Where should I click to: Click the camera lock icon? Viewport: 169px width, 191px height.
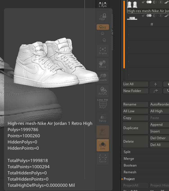103,17
